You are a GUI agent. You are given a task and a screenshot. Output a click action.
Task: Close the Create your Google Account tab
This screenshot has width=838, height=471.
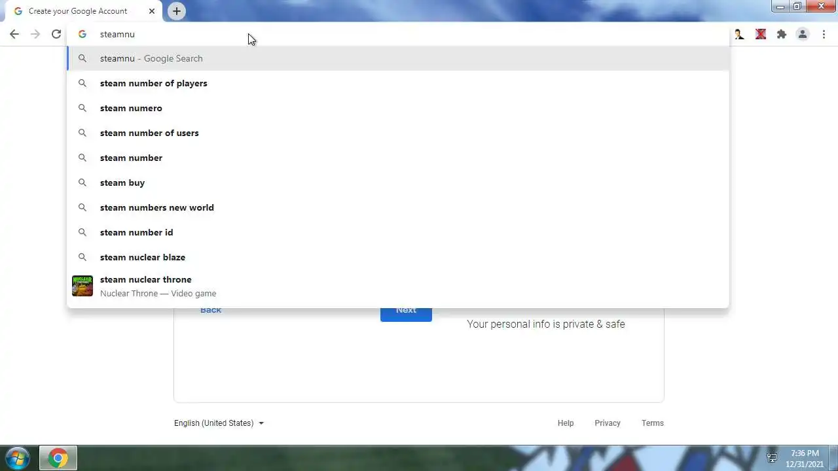[152, 11]
